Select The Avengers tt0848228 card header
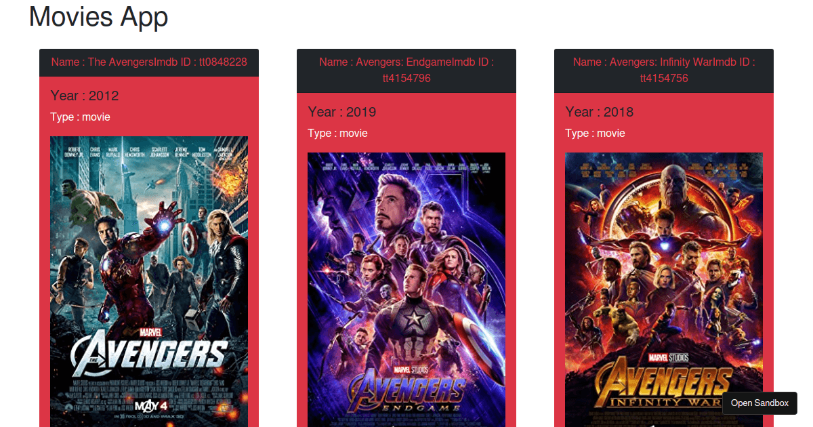Image resolution: width=813 pixels, height=427 pixels. coord(149,62)
